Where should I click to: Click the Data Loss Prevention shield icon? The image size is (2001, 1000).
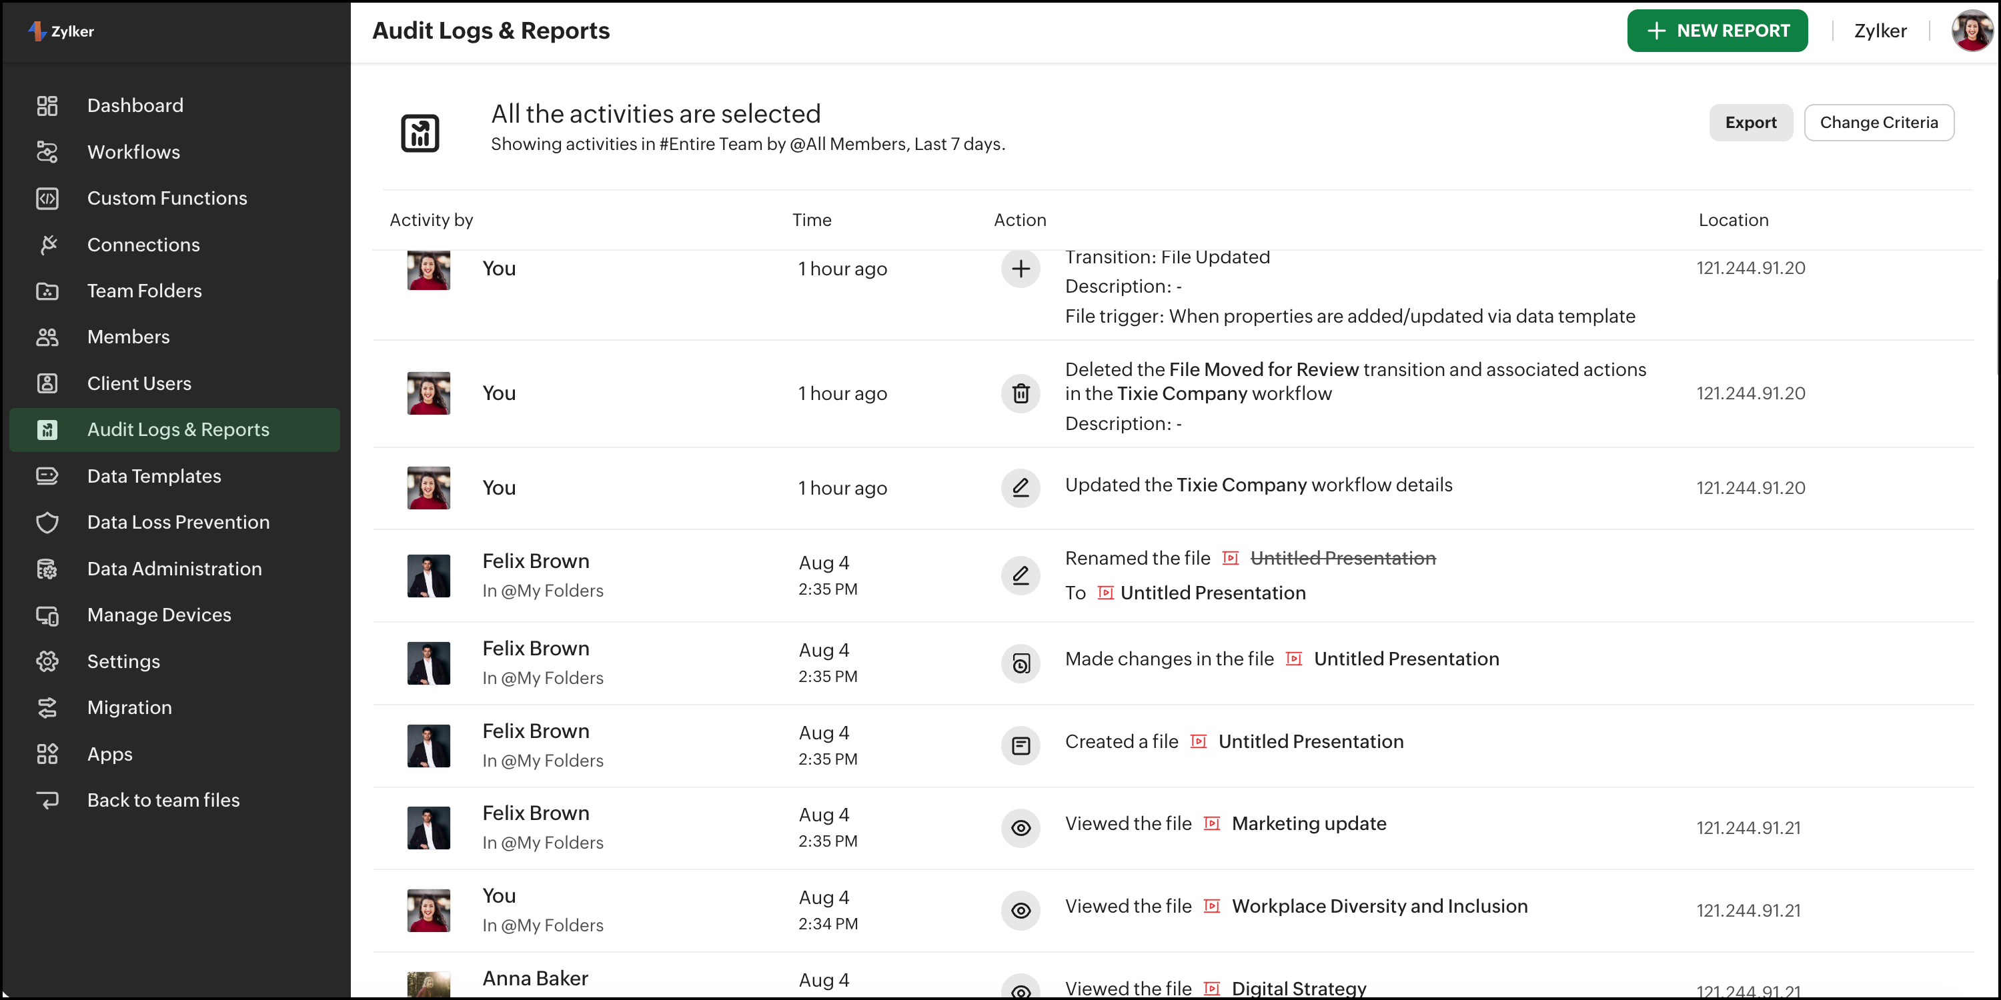pos(47,523)
